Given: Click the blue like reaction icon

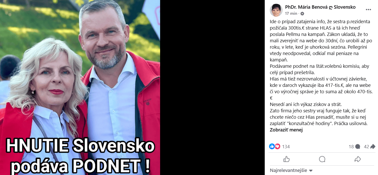Looking at the screenshot, I should pos(272,146).
